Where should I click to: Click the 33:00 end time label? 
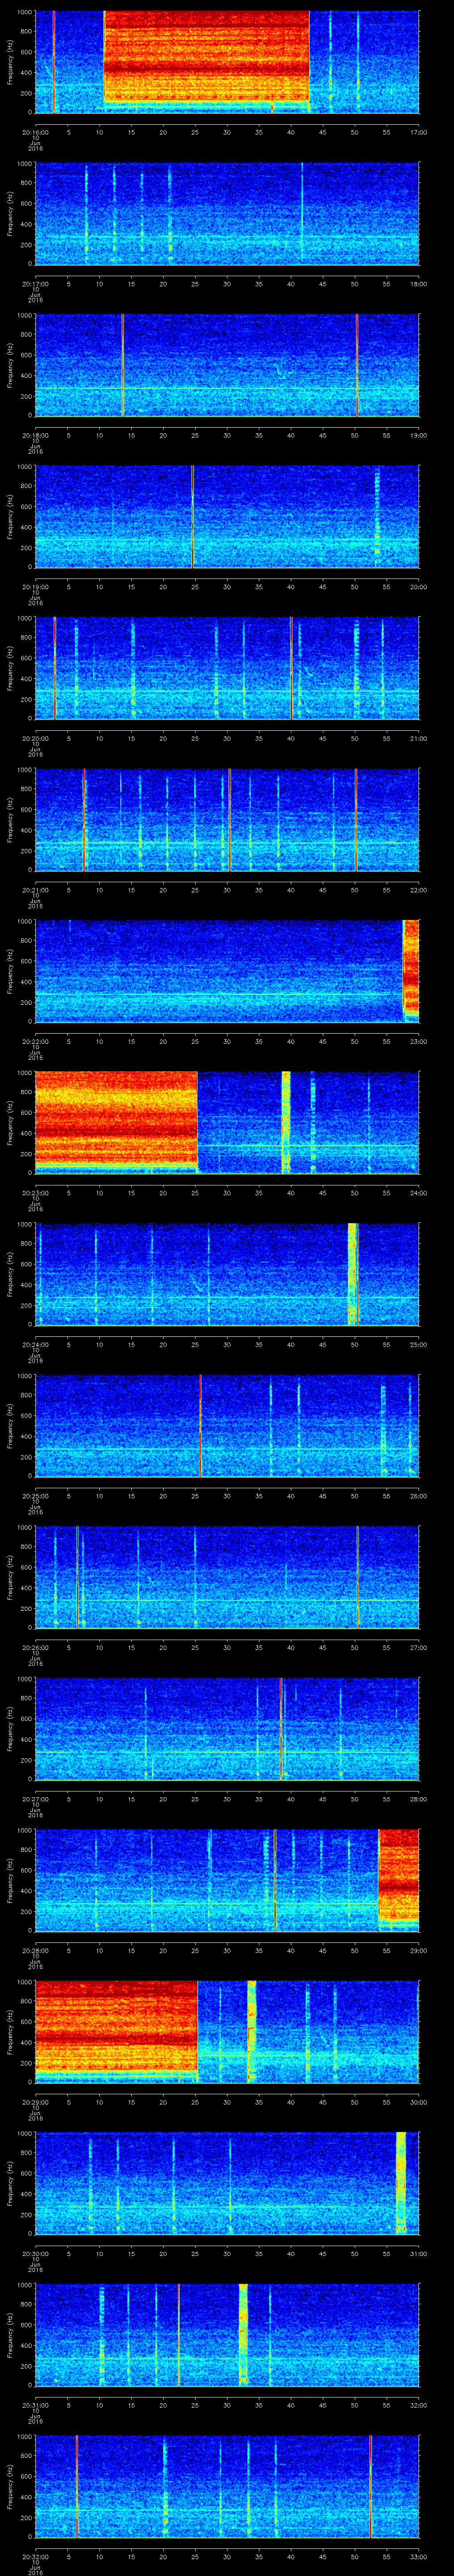click(418, 2556)
